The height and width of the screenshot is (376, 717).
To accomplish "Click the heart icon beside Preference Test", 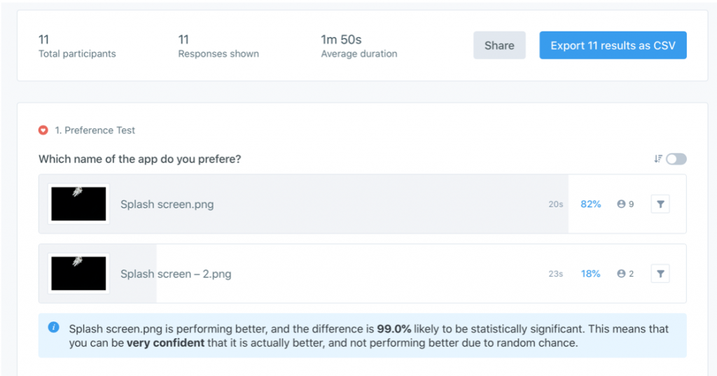I will coord(43,130).
